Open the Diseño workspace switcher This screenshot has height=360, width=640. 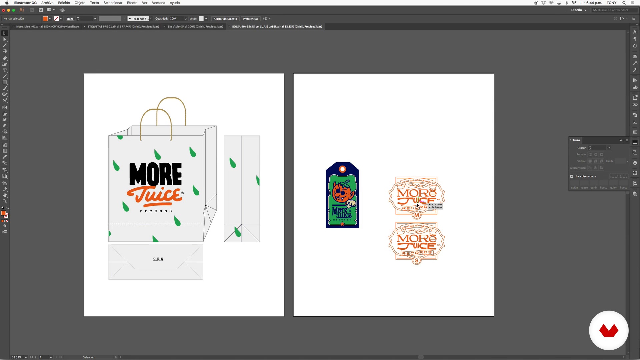point(579,10)
